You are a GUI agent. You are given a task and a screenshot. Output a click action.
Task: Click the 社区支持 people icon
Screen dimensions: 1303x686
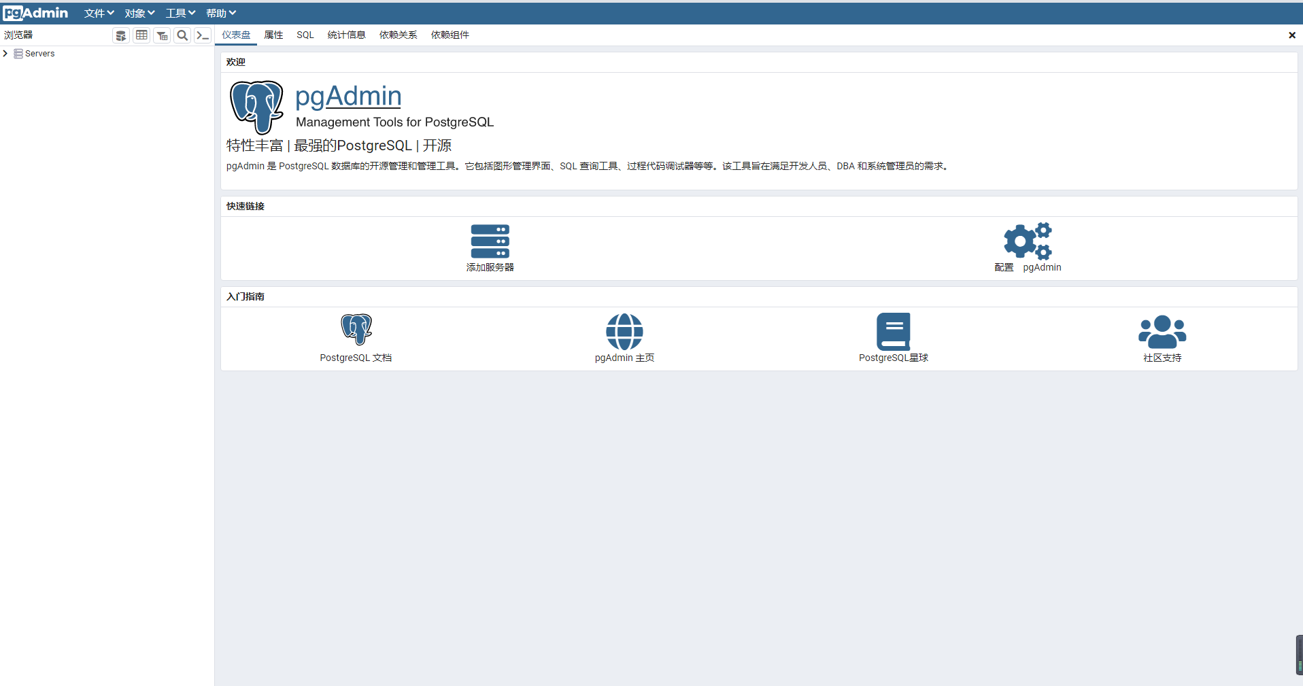tap(1162, 331)
